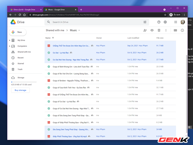193x145 pixels.
Task: Click the New button
Action: click(17, 32)
